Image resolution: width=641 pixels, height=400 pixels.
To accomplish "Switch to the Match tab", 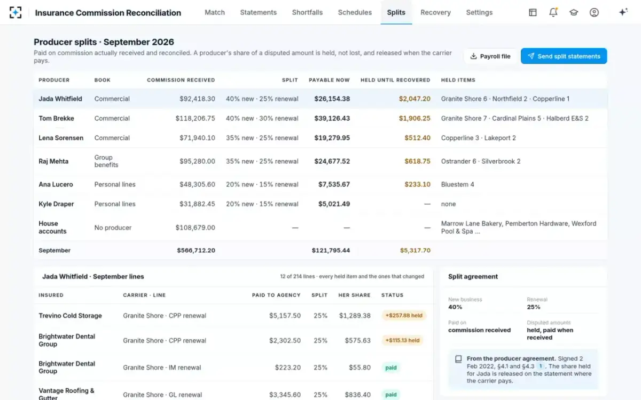I will 215,12.
